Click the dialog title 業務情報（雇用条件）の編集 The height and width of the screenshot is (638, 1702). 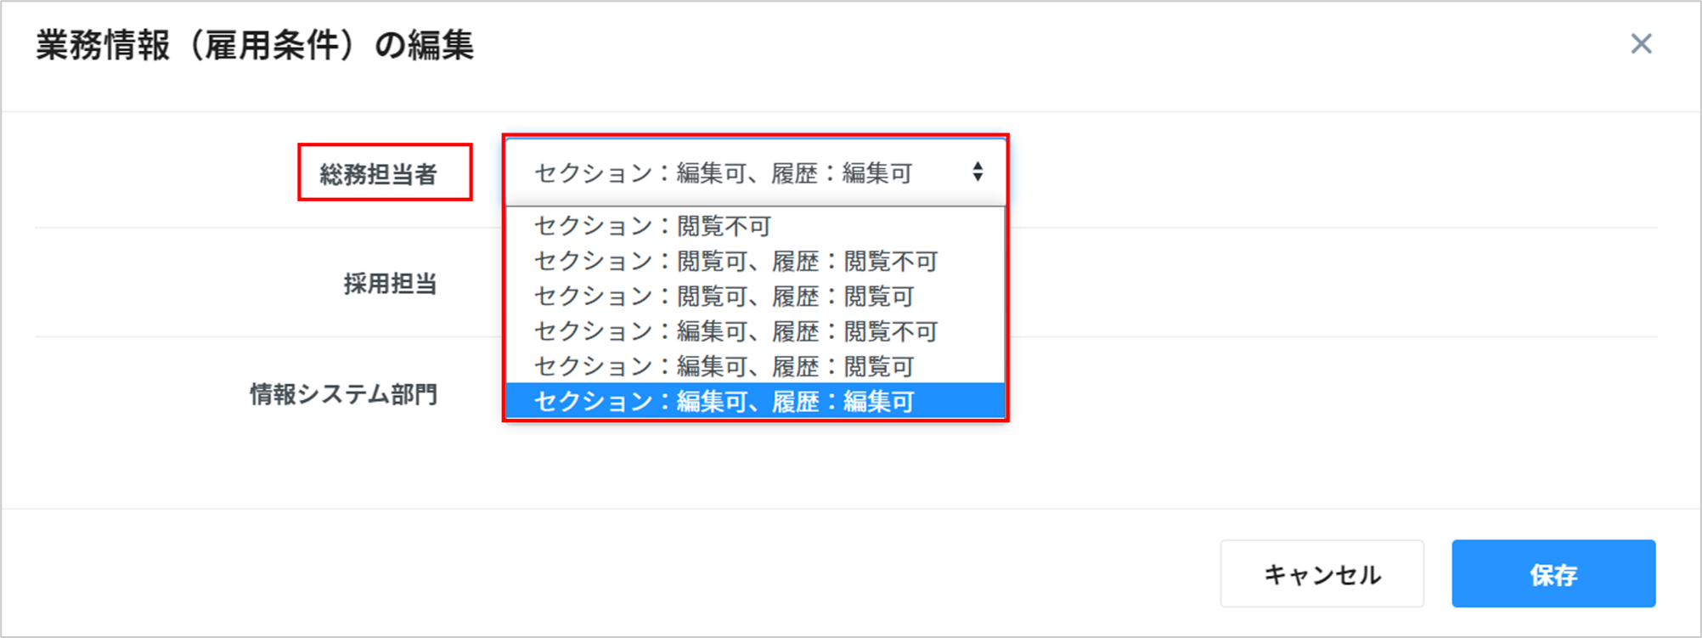pos(255,46)
